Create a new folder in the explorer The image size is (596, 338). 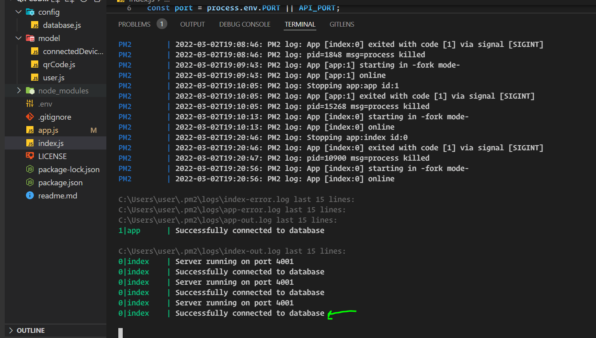(x=69, y=2)
